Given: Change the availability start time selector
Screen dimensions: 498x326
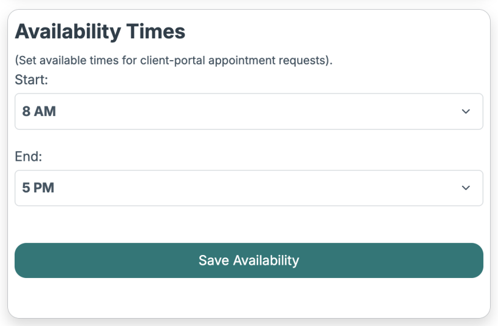Looking at the screenshot, I should [248, 112].
